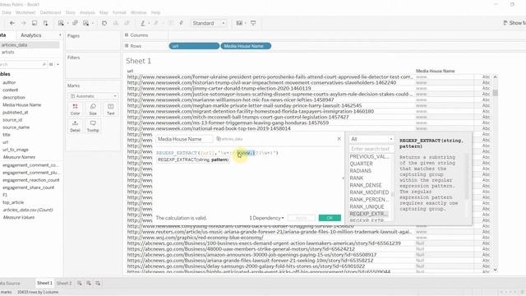Select the published_at field

point(15,113)
